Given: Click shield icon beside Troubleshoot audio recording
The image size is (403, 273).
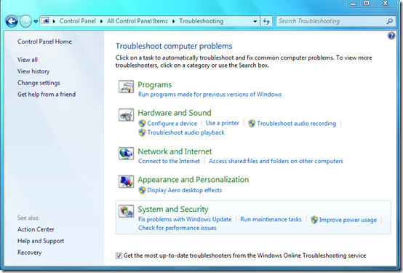Looking at the screenshot, I should (x=252, y=124).
